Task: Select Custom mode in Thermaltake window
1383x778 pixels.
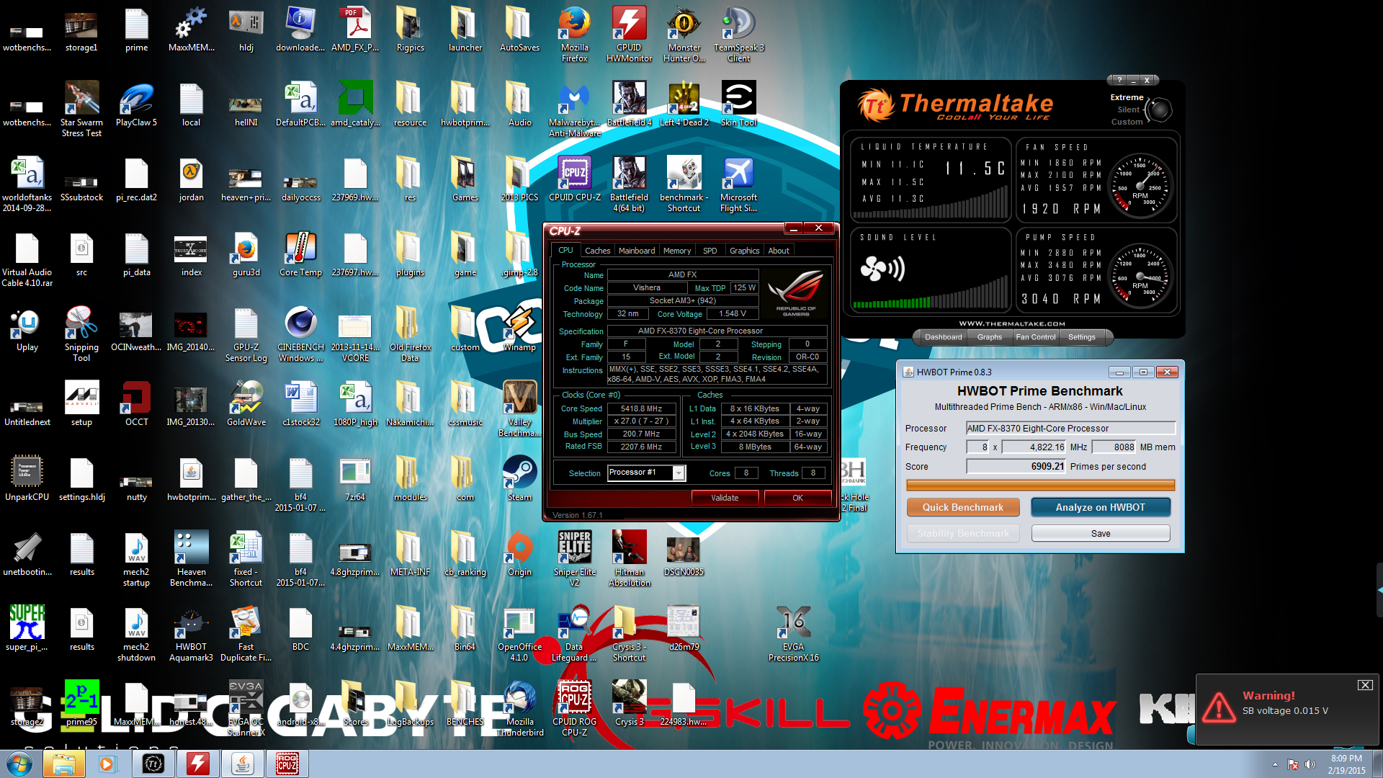Action: [1127, 122]
